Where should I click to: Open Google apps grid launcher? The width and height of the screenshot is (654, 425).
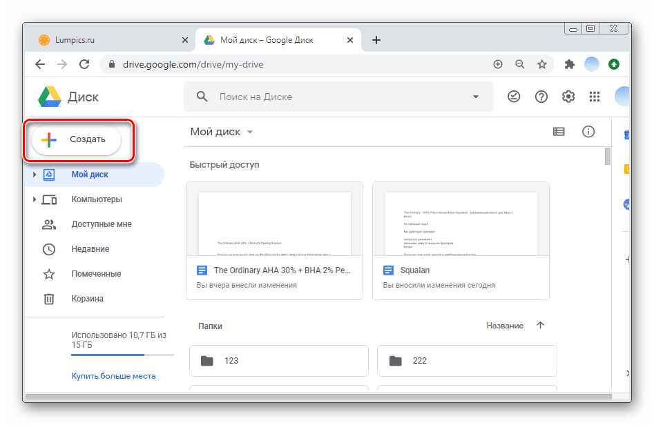(x=594, y=97)
